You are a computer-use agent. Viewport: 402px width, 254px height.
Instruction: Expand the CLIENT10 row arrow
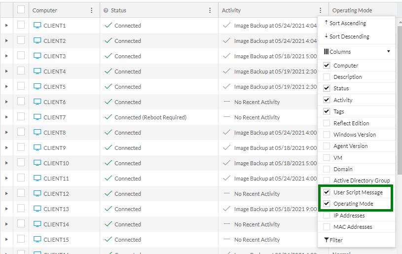6,163
